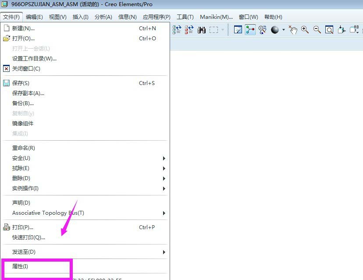The width and height of the screenshot is (363, 280).
Task: Expand the 安全(U) submenu arrow
Action: [164, 158]
